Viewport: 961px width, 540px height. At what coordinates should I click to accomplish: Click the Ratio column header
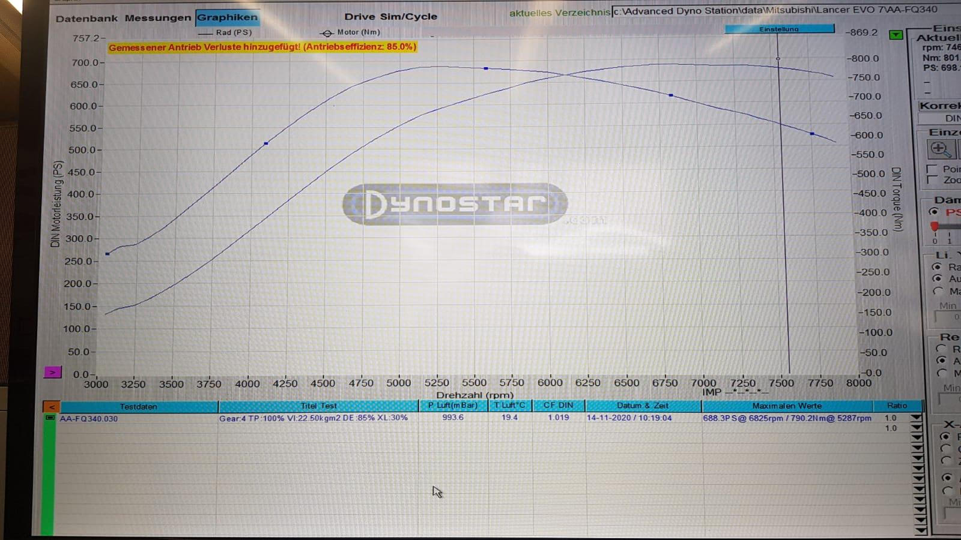(897, 406)
